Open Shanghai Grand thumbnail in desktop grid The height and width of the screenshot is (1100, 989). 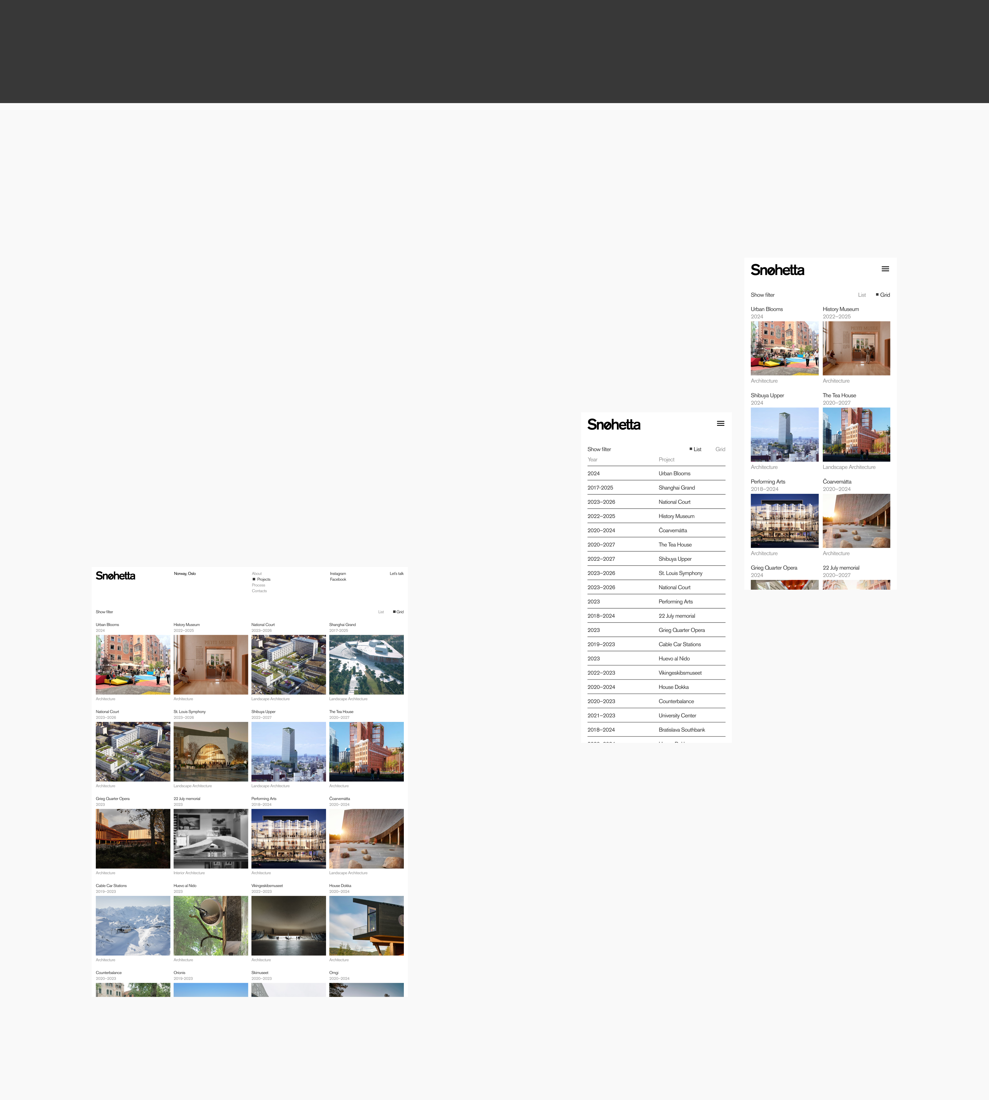[366, 664]
